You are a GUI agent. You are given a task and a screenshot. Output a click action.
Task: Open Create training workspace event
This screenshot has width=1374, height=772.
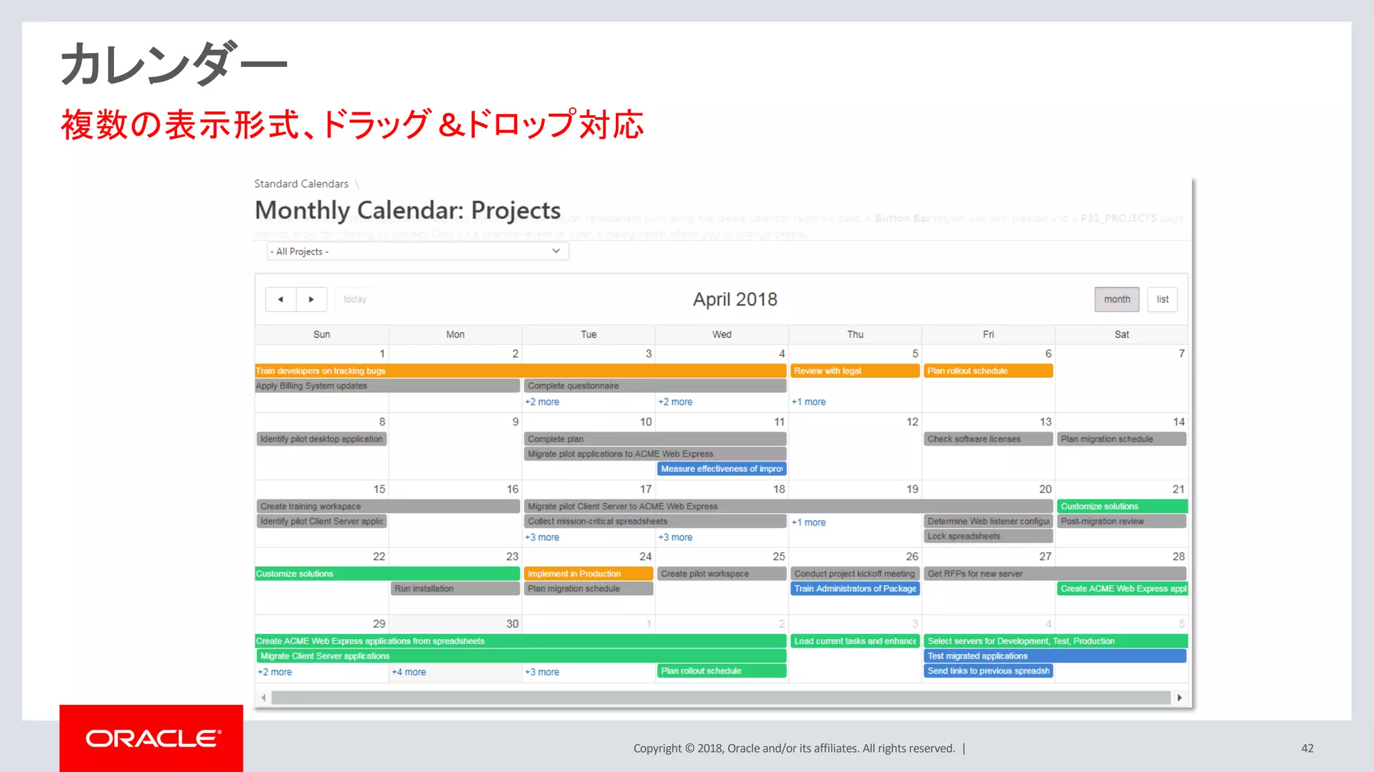click(388, 507)
